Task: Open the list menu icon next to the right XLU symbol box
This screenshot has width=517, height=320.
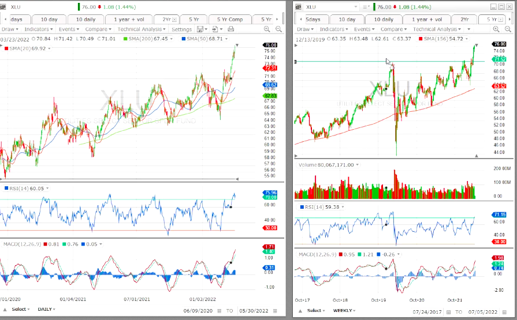Action: click(366, 7)
